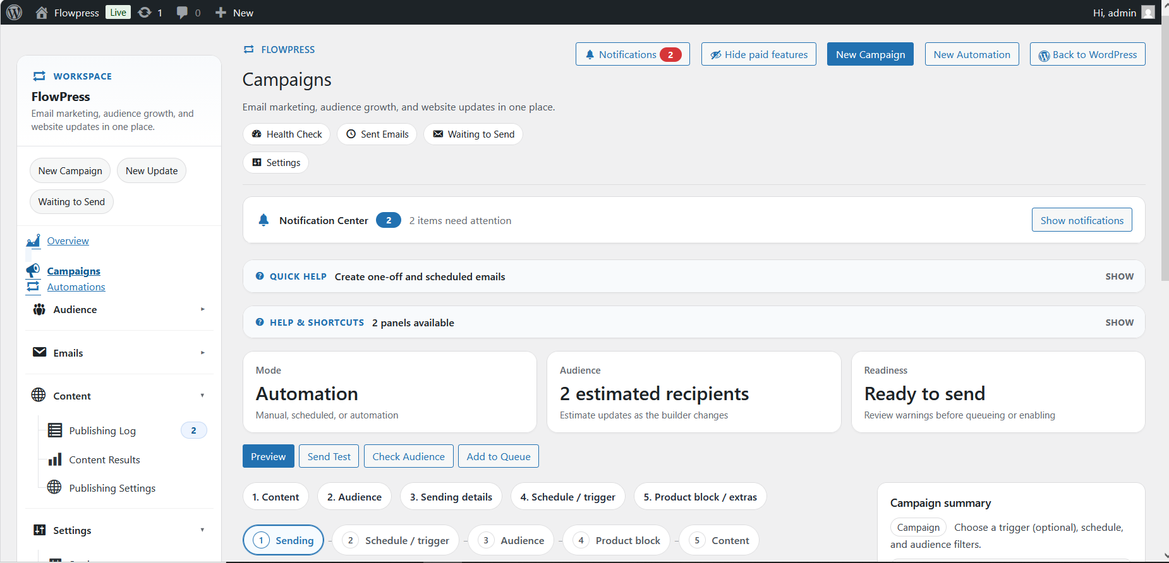Click the Campaigns megaphone icon in sidebar
Image resolution: width=1169 pixels, height=563 pixels.
(33, 271)
